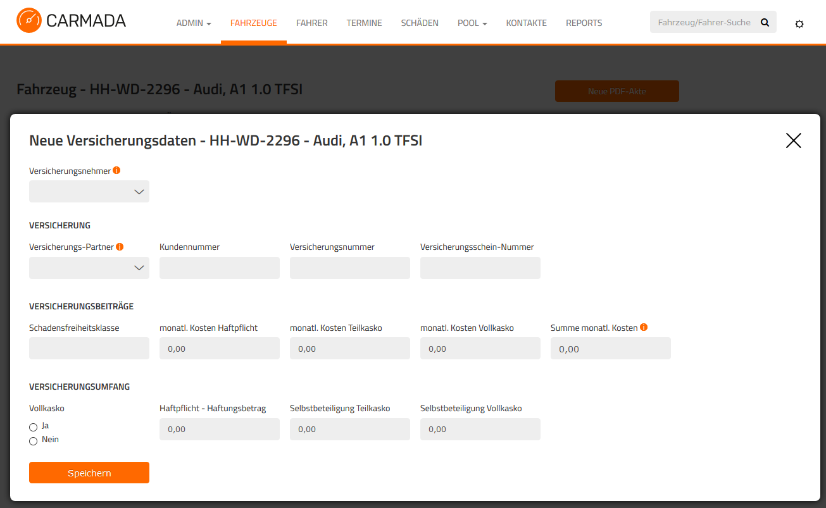Image resolution: width=826 pixels, height=508 pixels.
Task: Click info icon next to Versicherungsnehmer
Action: [116, 171]
